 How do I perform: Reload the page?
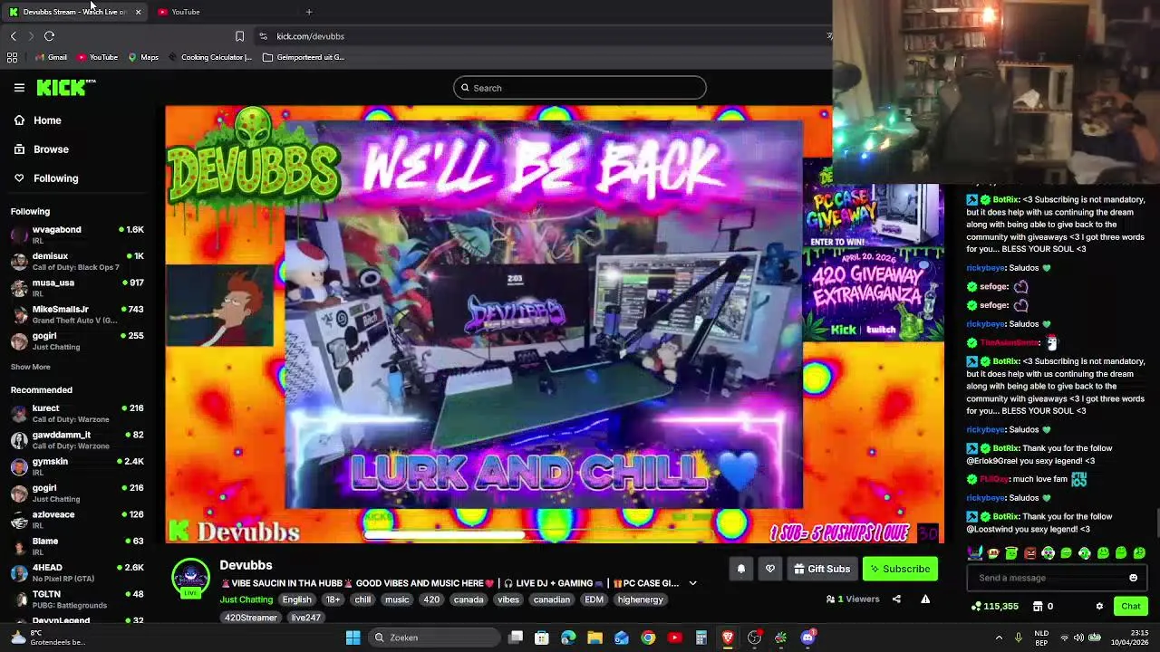(49, 36)
